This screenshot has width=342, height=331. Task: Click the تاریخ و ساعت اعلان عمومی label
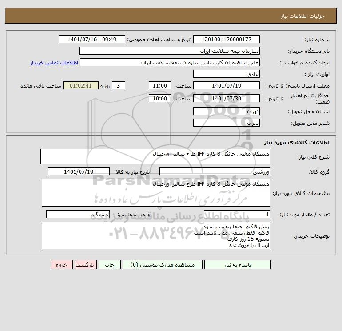(x=159, y=40)
